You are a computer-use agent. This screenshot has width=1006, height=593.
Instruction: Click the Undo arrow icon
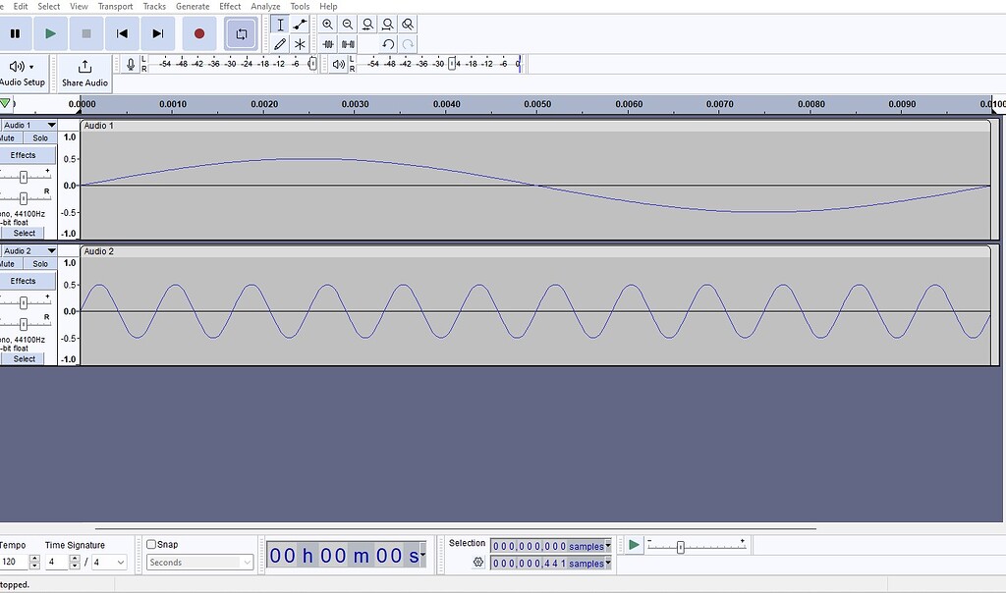coord(387,44)
